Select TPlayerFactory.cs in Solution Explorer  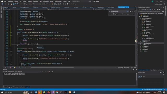click(150, 34)
